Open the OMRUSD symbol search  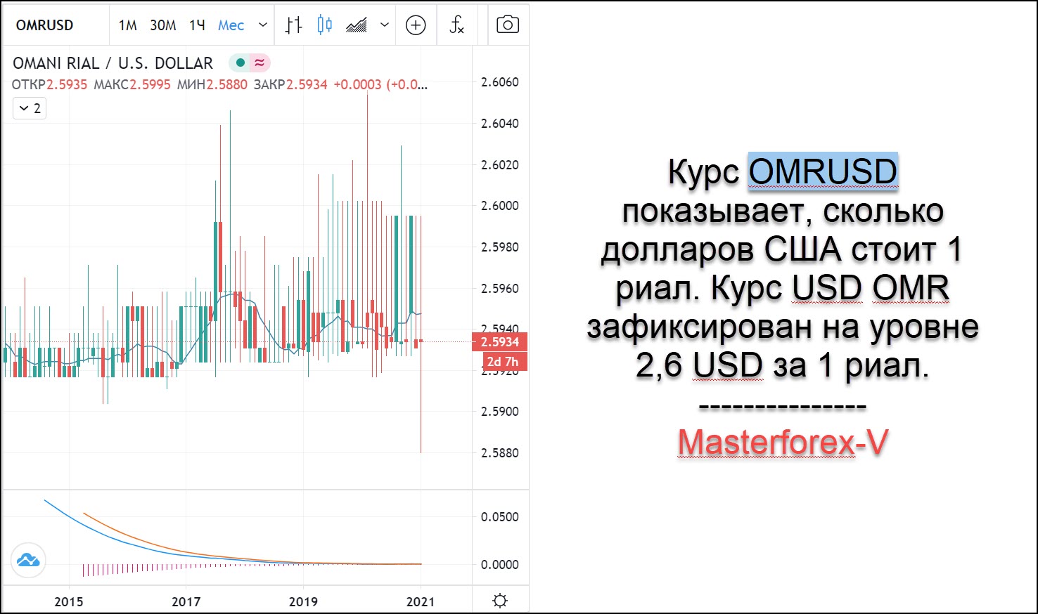point(45,25)
